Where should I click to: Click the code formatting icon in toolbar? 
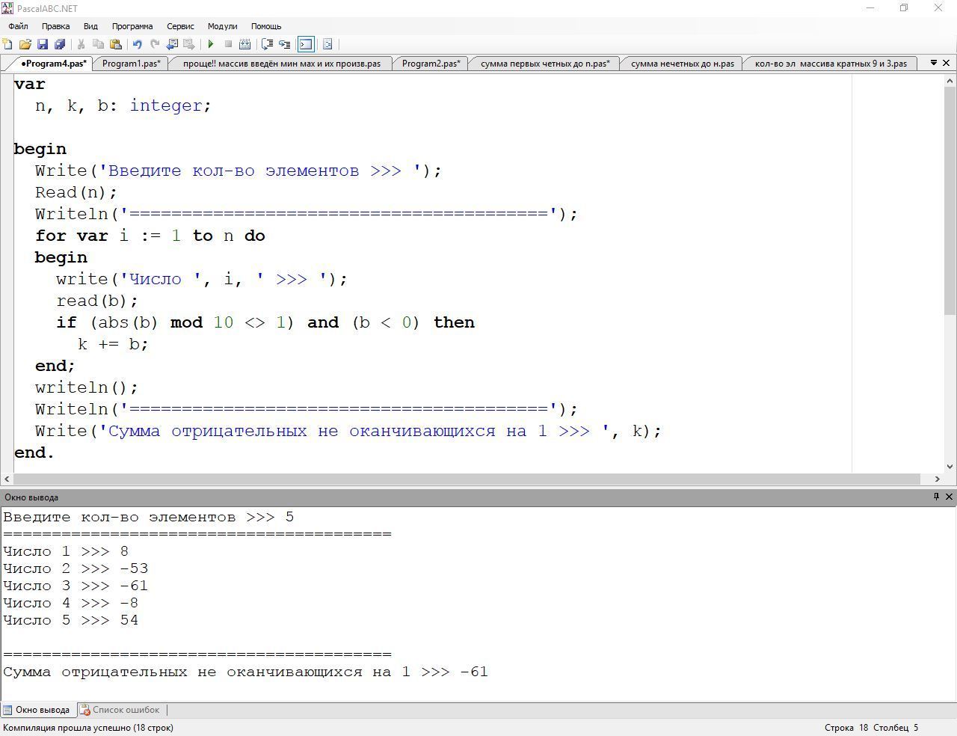(327, 44)
